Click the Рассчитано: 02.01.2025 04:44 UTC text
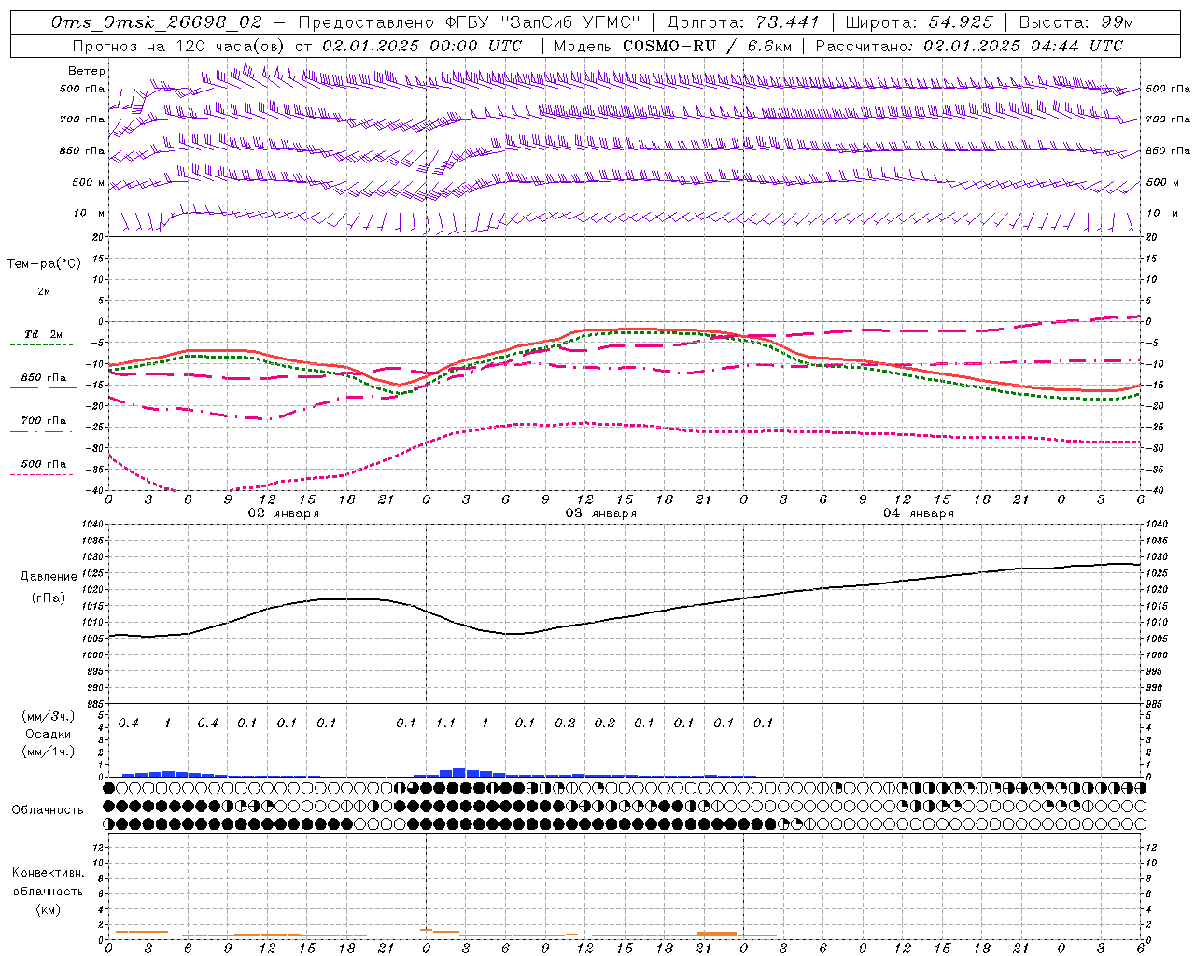The width and height of the screenshot is (1195, 956). [x=969, y=46]
